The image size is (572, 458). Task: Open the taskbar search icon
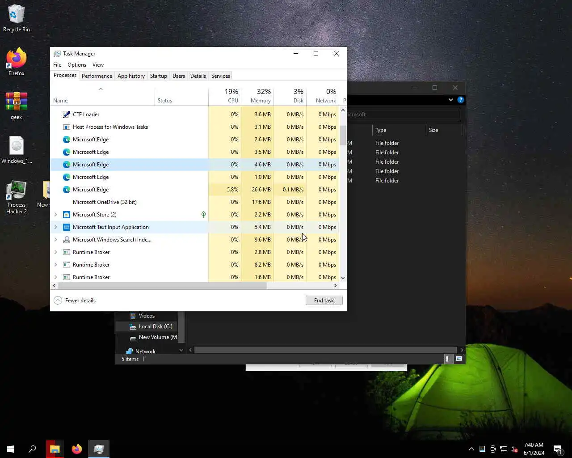(32, 449)
